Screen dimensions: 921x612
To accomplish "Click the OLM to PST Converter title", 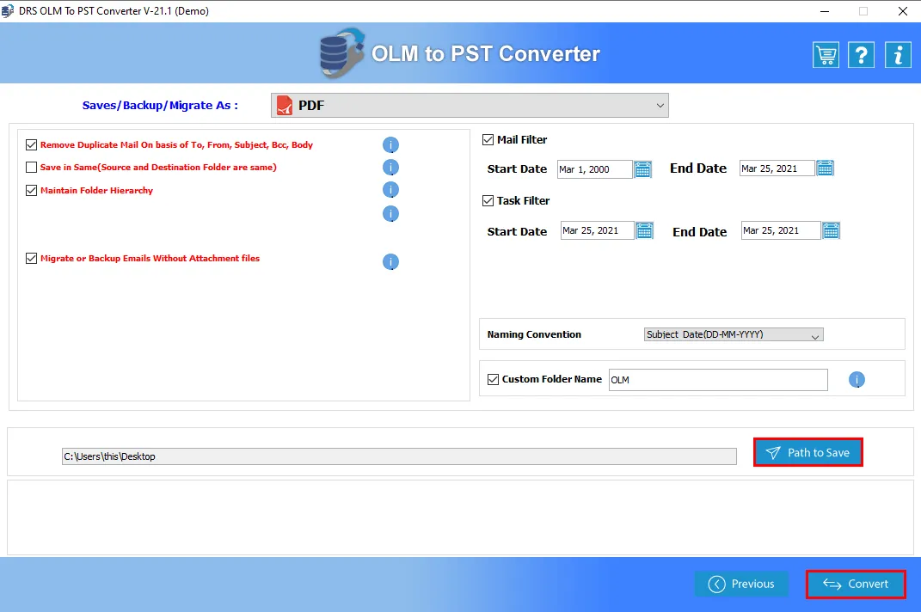I will (x=486, y=53).
